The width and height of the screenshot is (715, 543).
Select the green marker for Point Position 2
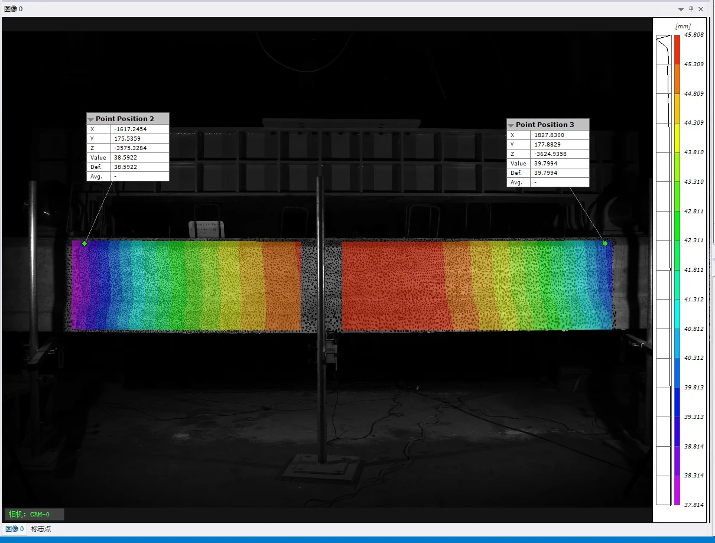[x=84, y=243]
